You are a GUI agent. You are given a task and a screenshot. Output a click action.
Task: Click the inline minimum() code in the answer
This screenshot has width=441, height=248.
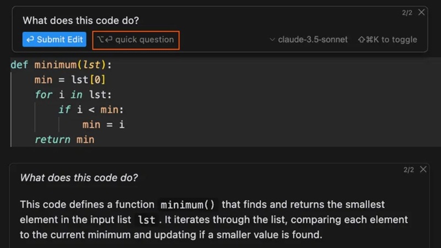187,205
